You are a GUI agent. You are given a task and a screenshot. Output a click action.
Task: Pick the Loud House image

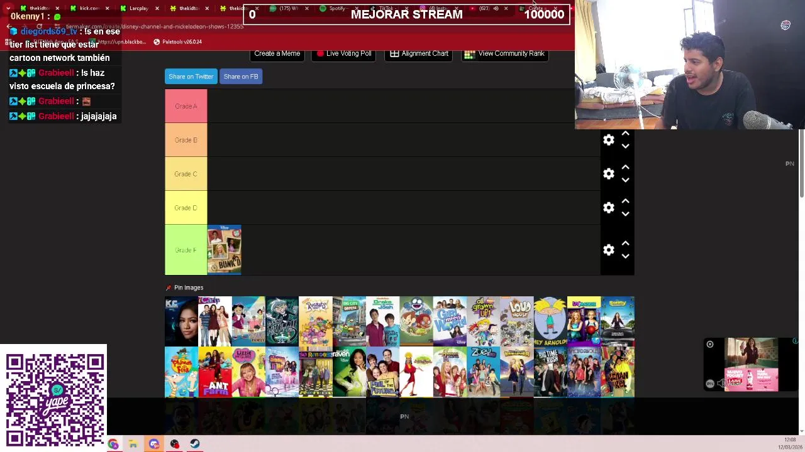[517, 321]
